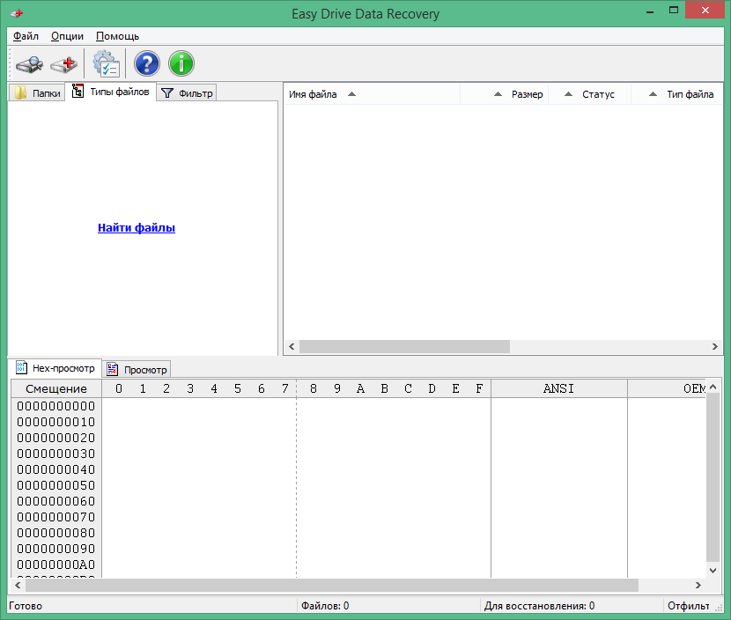Select offset row 0000000000
The width and height of the screenshot is (731, 620).
tap(56, 406)
